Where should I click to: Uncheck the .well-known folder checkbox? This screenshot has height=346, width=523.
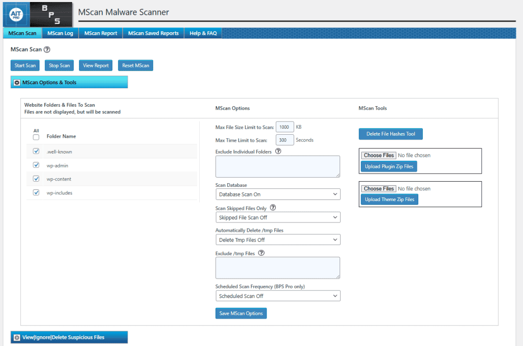[36, 152]
